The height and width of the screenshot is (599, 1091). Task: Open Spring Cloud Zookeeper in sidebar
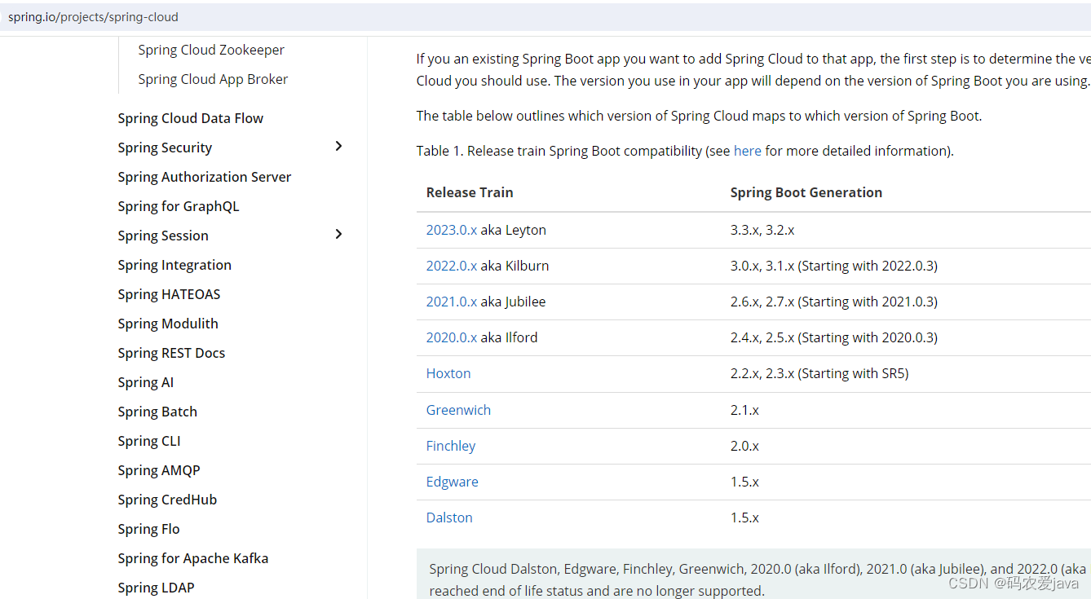point(211,50)
